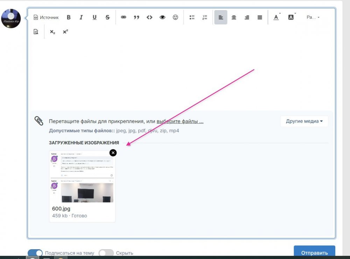Insert a quote block

[x=136, y=17]
